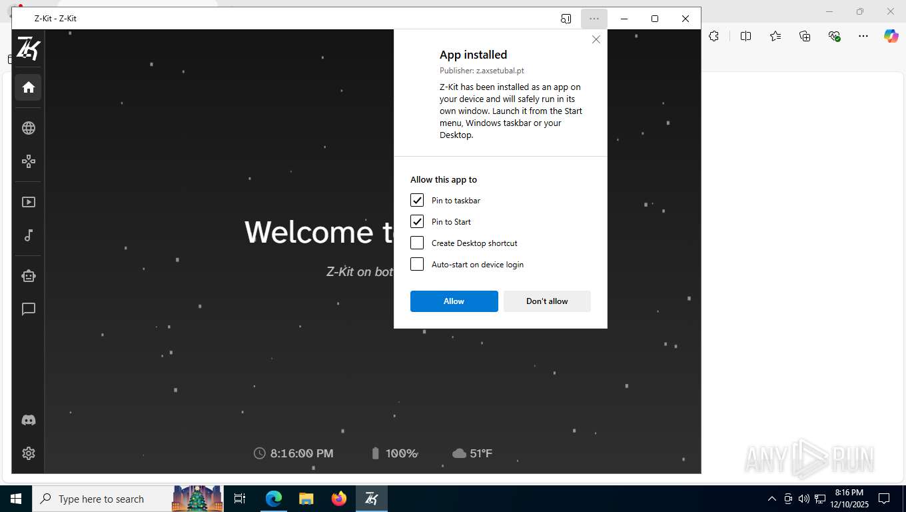Viewport: 906px width, 512px height.
Task: Open Copilot icon in Edge
Action: 891,36
